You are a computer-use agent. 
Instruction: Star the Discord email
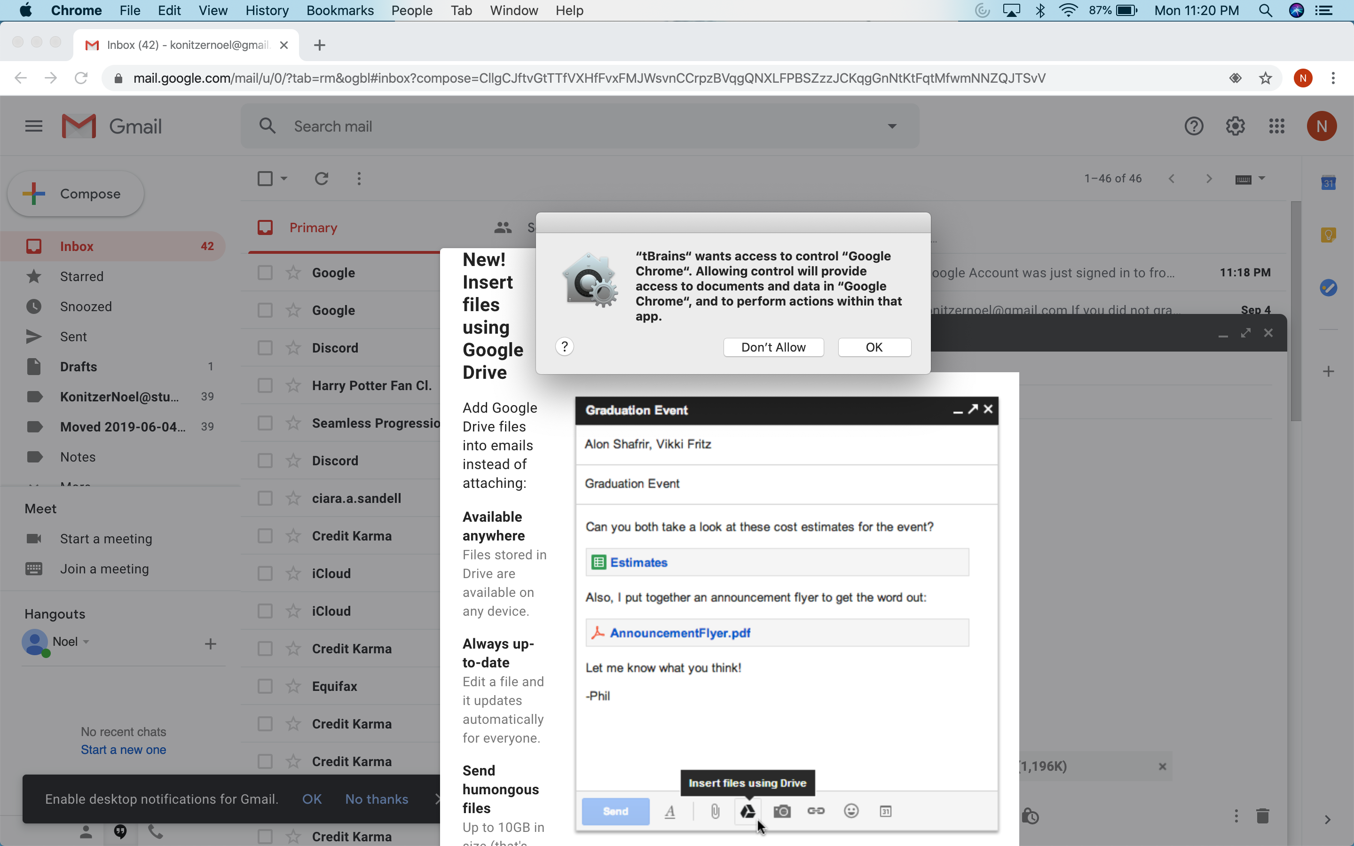tap(293, 348)
